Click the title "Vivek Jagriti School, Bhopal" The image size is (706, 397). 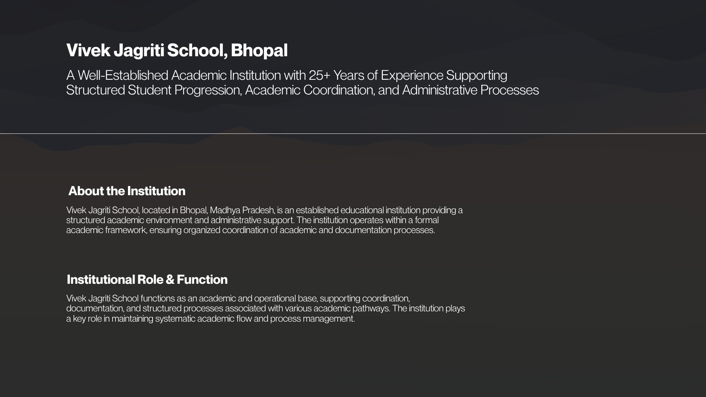176,50
